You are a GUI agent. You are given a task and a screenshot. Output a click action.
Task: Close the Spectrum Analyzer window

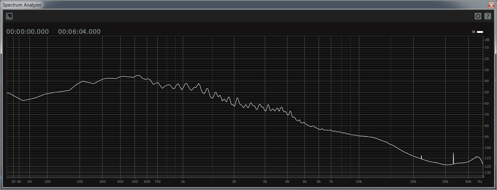(491, 5)
